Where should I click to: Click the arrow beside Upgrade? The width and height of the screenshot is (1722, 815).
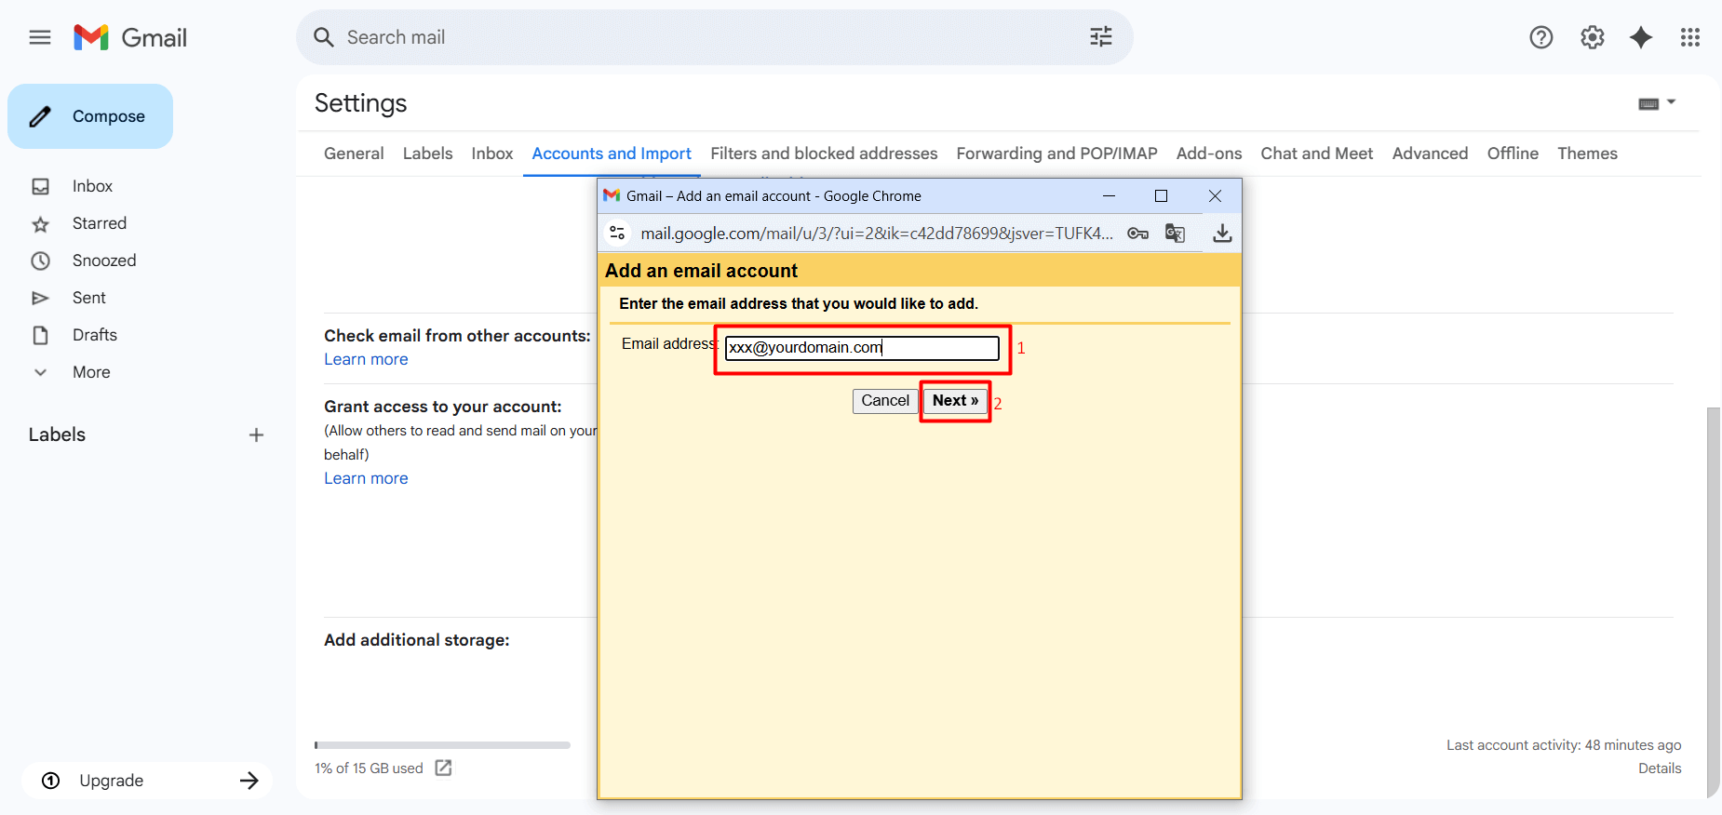point(249,781)
